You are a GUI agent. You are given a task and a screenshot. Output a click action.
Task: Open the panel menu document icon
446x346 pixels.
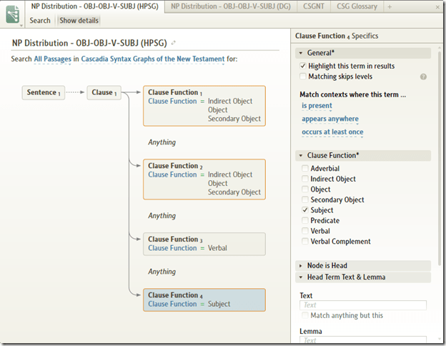pos(12,14)
